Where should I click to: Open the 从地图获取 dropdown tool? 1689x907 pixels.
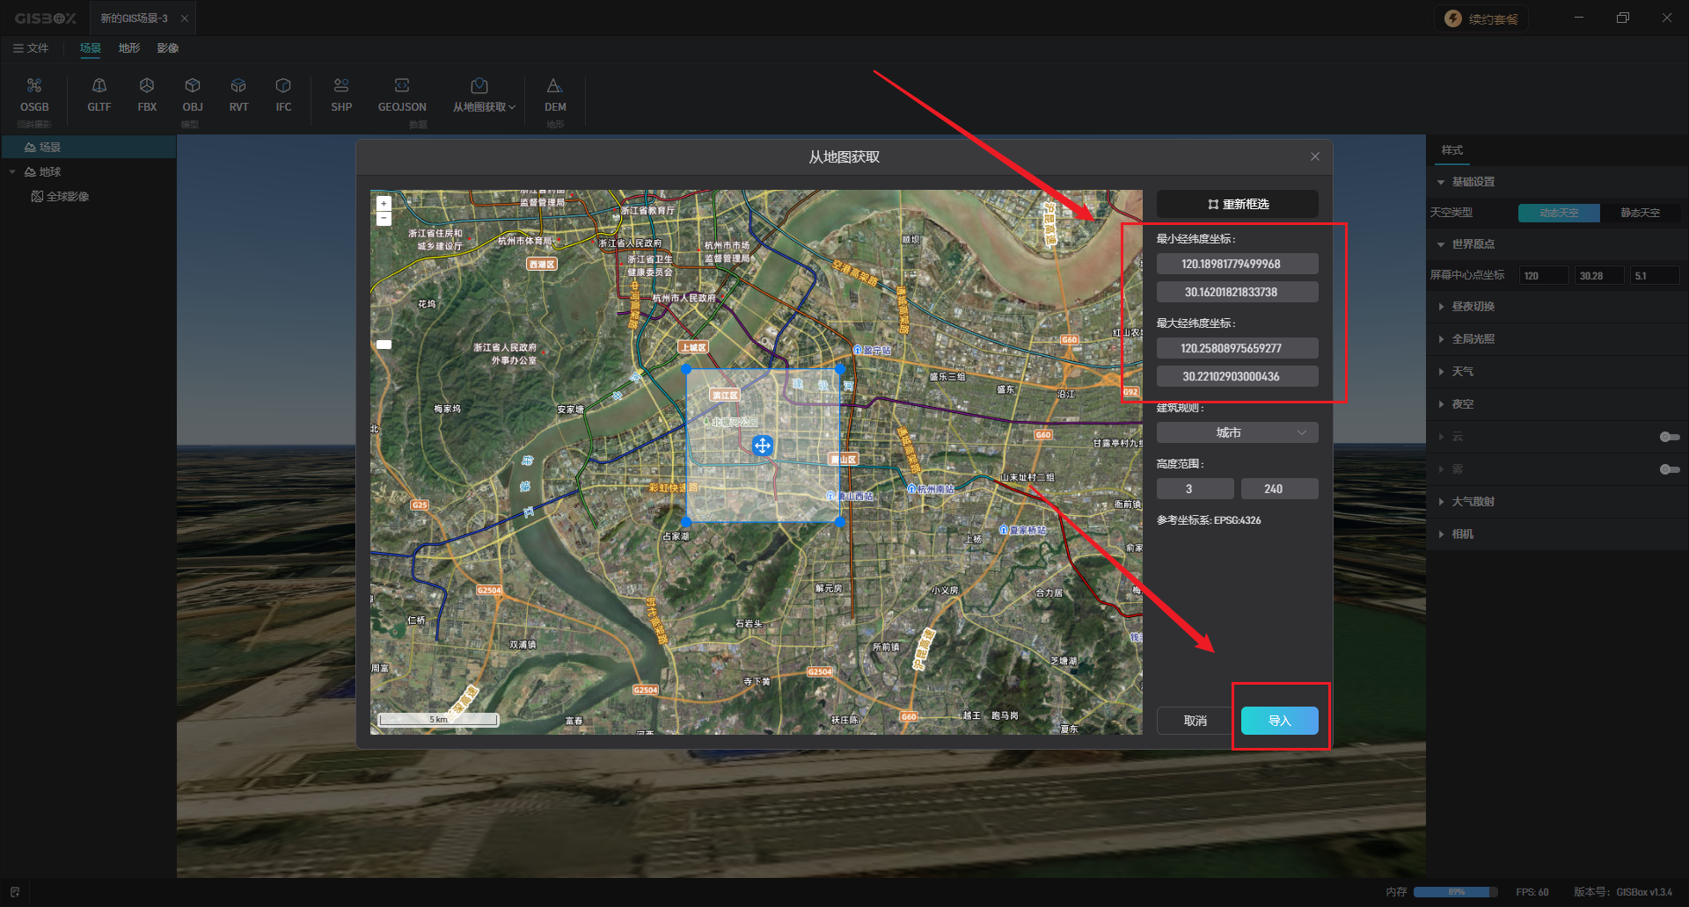click(484, 95)
